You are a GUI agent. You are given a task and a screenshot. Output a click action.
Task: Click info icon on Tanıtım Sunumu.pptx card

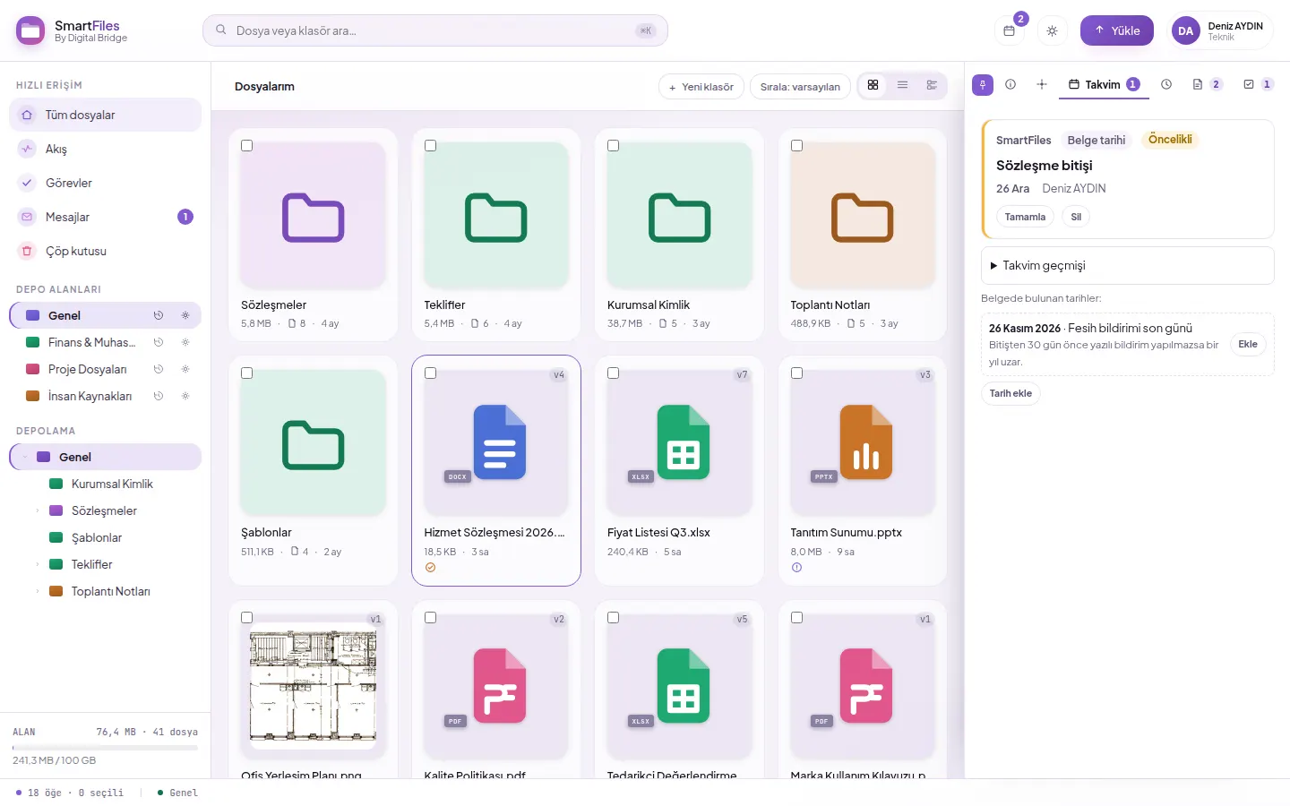[796, 568]
